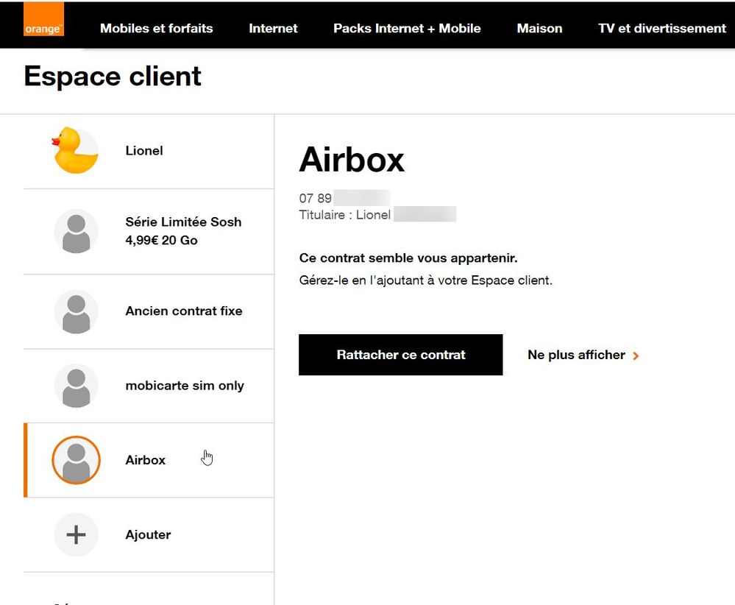Open TV et divertissement menu

662,29
